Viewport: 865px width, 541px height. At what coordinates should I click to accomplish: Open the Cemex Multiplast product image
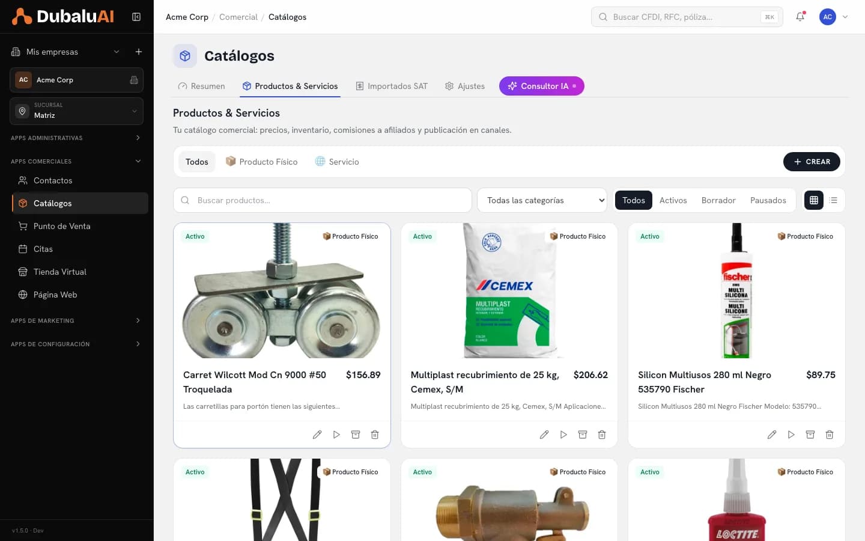point(509,291)
